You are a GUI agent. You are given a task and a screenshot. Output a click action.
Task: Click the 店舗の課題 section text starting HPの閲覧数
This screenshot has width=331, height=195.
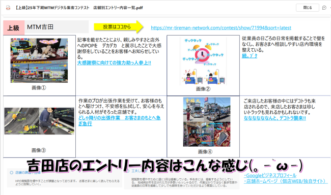pos(67,182)
